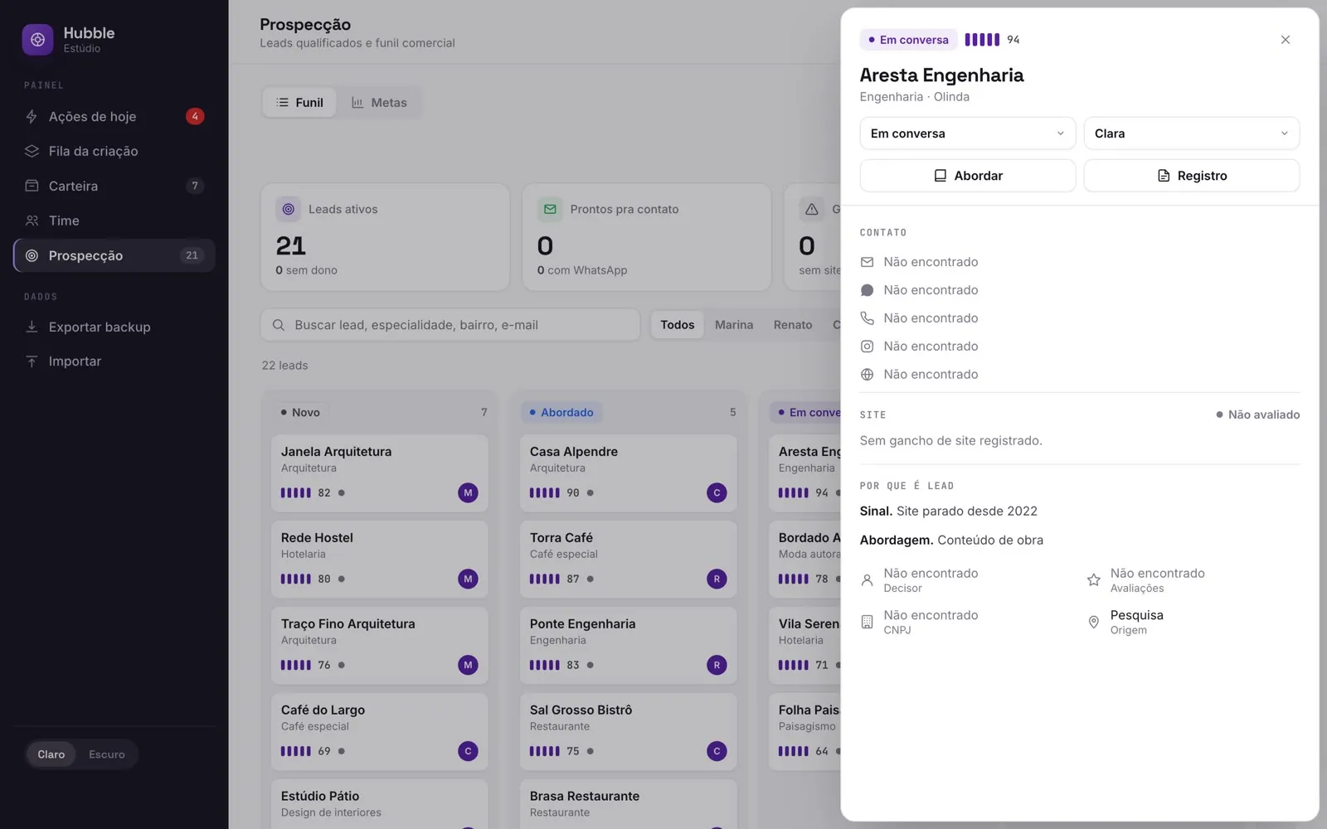Click the Instagram contact icon
The width and height of the screenshot is (1327, 829).
pyautogui.click(x=867, y=347)
